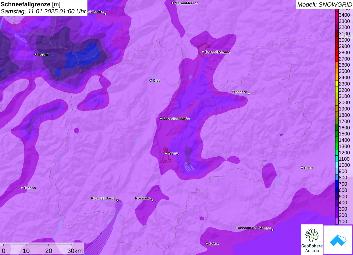Click the Schio city label

pyautogui.click(x=214, y=244)
